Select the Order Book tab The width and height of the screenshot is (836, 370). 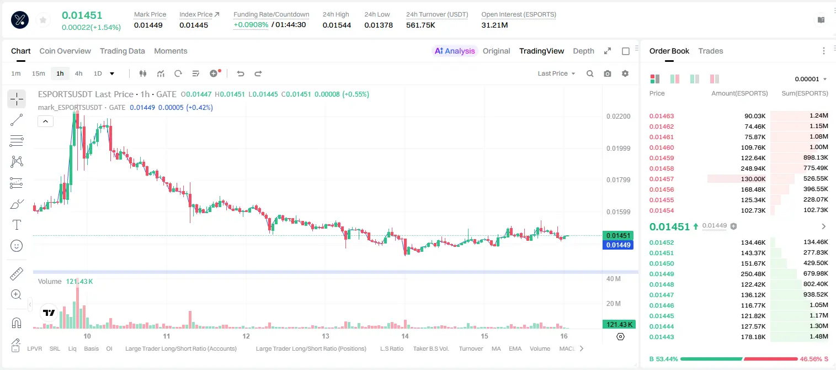pos(669,51)
